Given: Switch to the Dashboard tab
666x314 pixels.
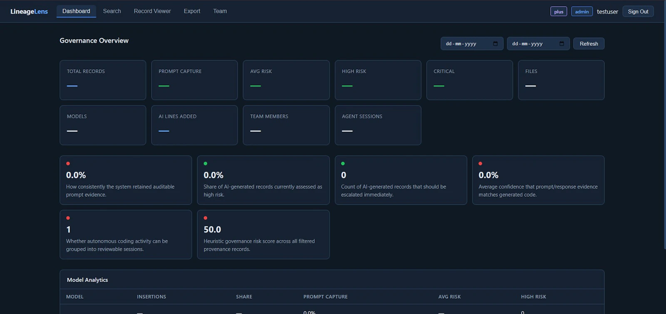Looking at the screenshot, I should pos(76,11).
